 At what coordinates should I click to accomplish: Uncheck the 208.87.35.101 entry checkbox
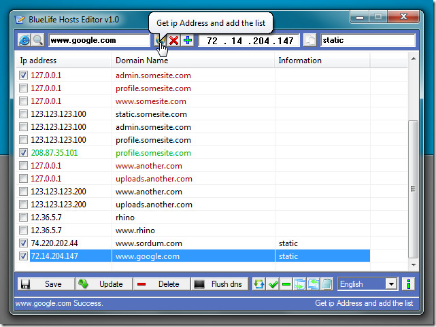(23, 152)
